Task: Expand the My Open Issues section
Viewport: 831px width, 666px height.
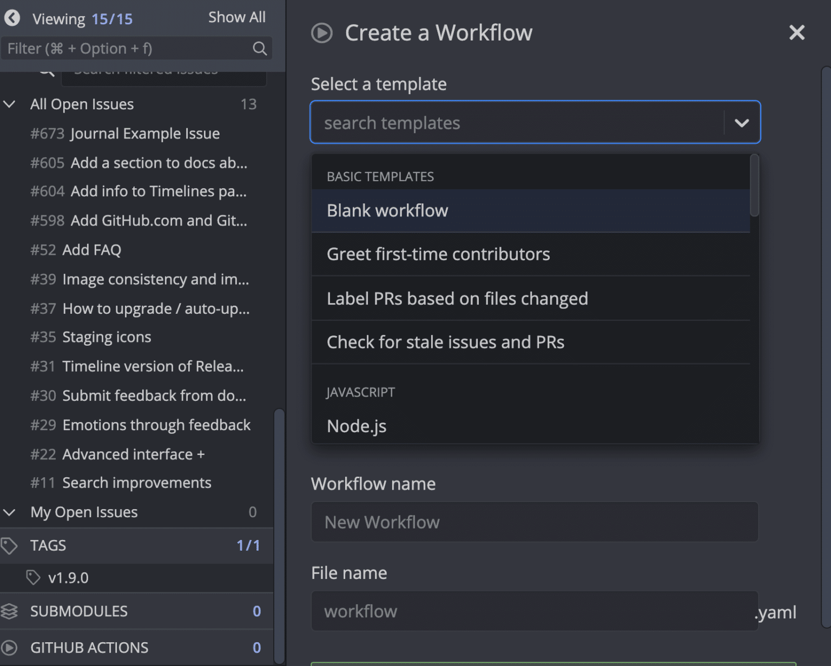Action: tap(9, 512)
